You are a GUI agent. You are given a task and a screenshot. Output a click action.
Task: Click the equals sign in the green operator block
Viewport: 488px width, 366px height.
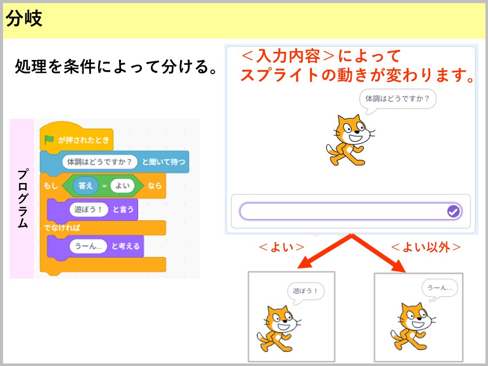coord(104,187)
